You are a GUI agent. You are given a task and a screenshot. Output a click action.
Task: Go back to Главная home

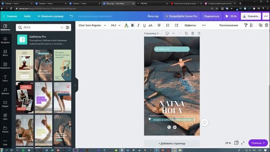tap(10, 16)
